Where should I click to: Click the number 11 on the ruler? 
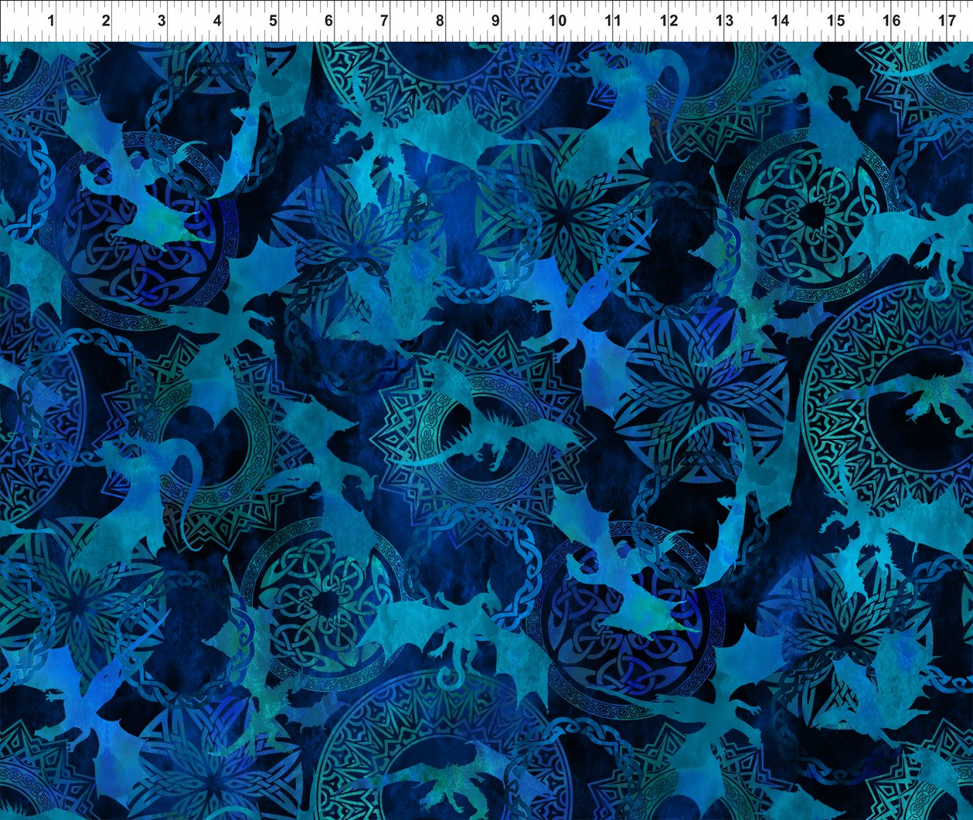613,21
